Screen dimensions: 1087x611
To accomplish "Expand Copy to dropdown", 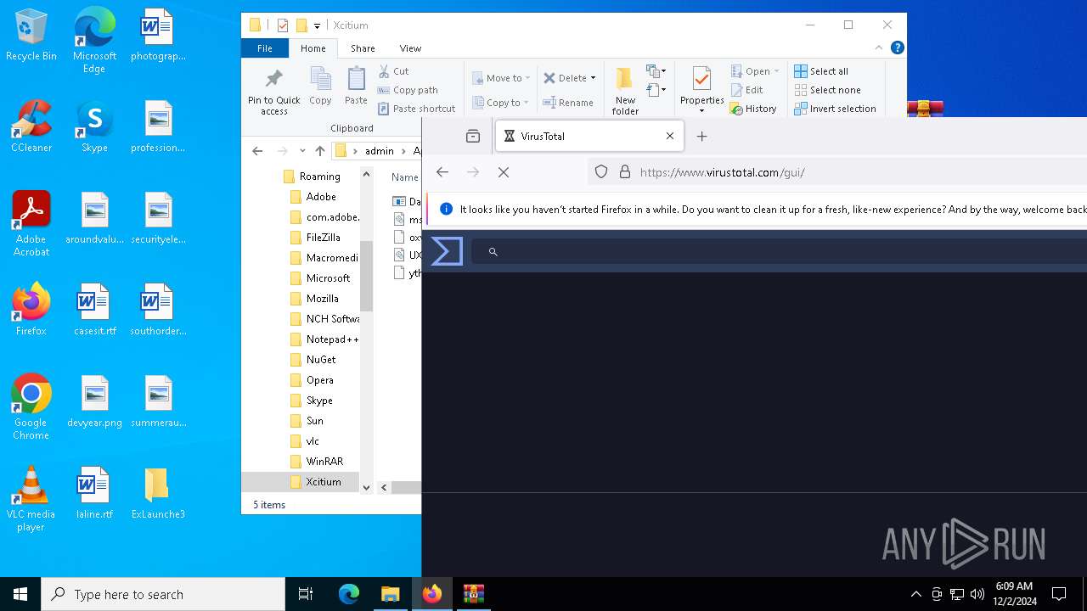I will click(x=526, y=103).
